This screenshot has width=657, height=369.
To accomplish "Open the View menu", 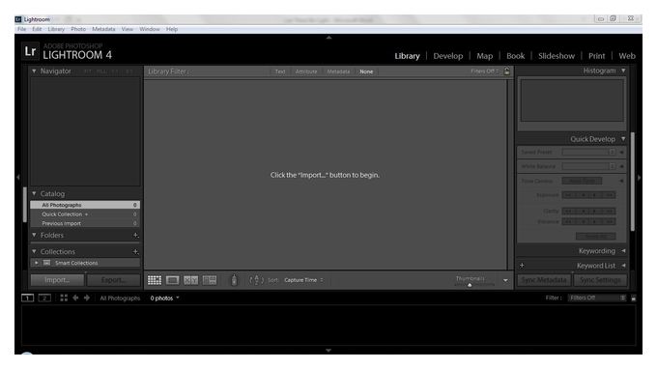I will pos(128,29).
